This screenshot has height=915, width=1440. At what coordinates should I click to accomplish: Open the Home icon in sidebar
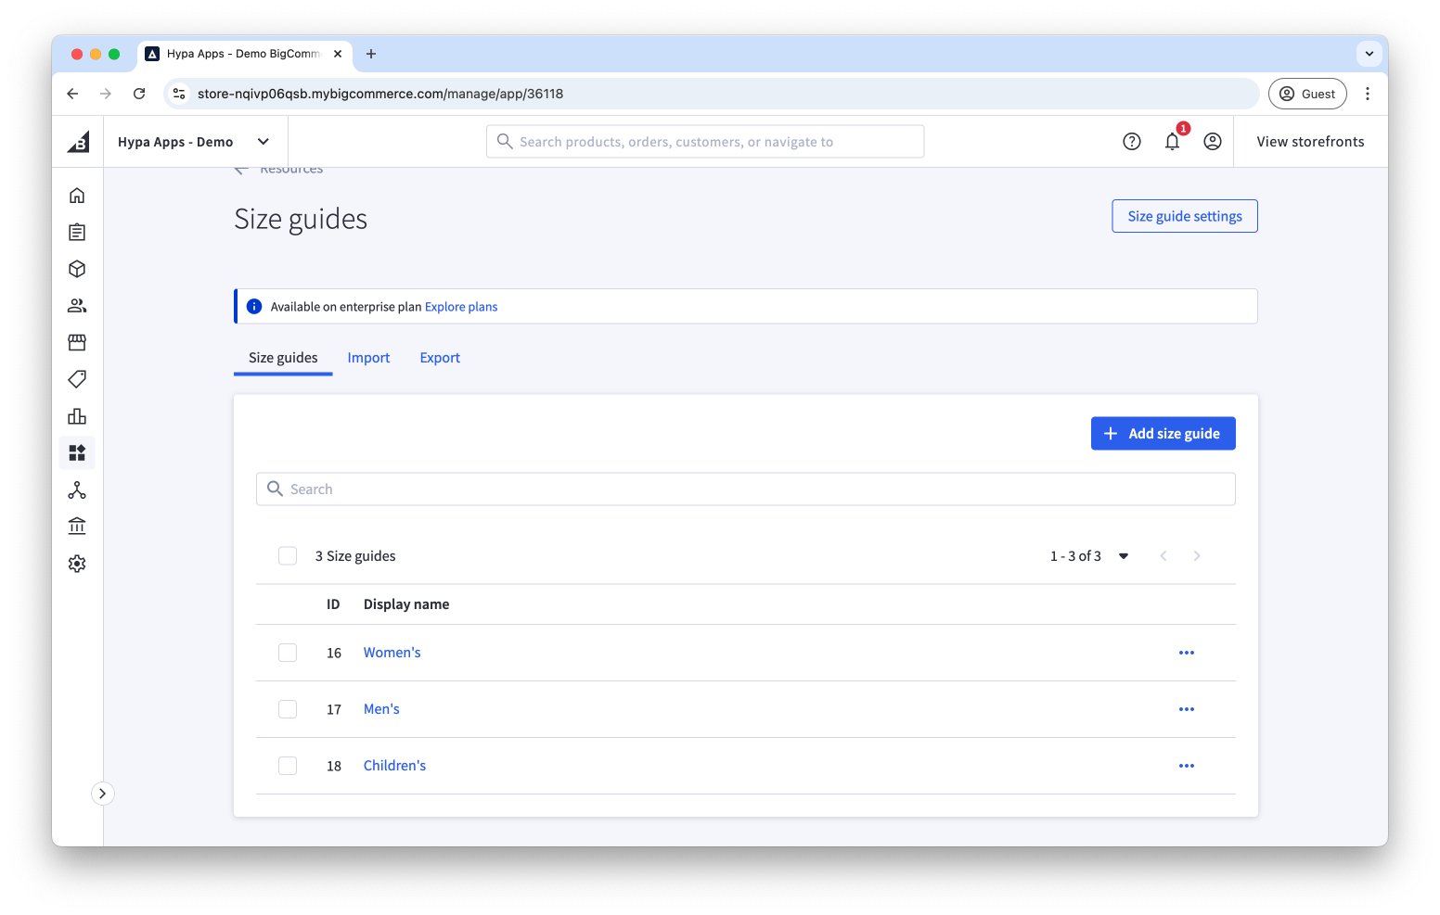pyautogui.click(x=77, y=195)
